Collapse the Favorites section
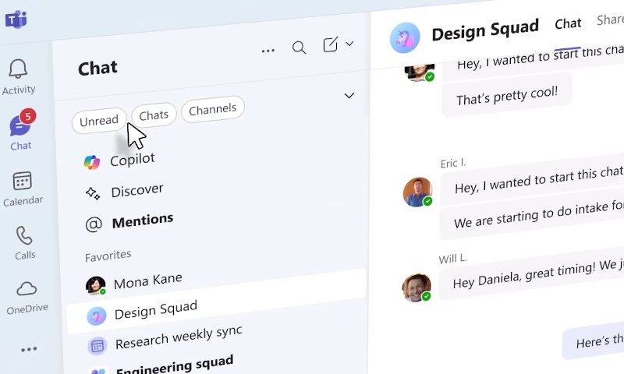 108,255
